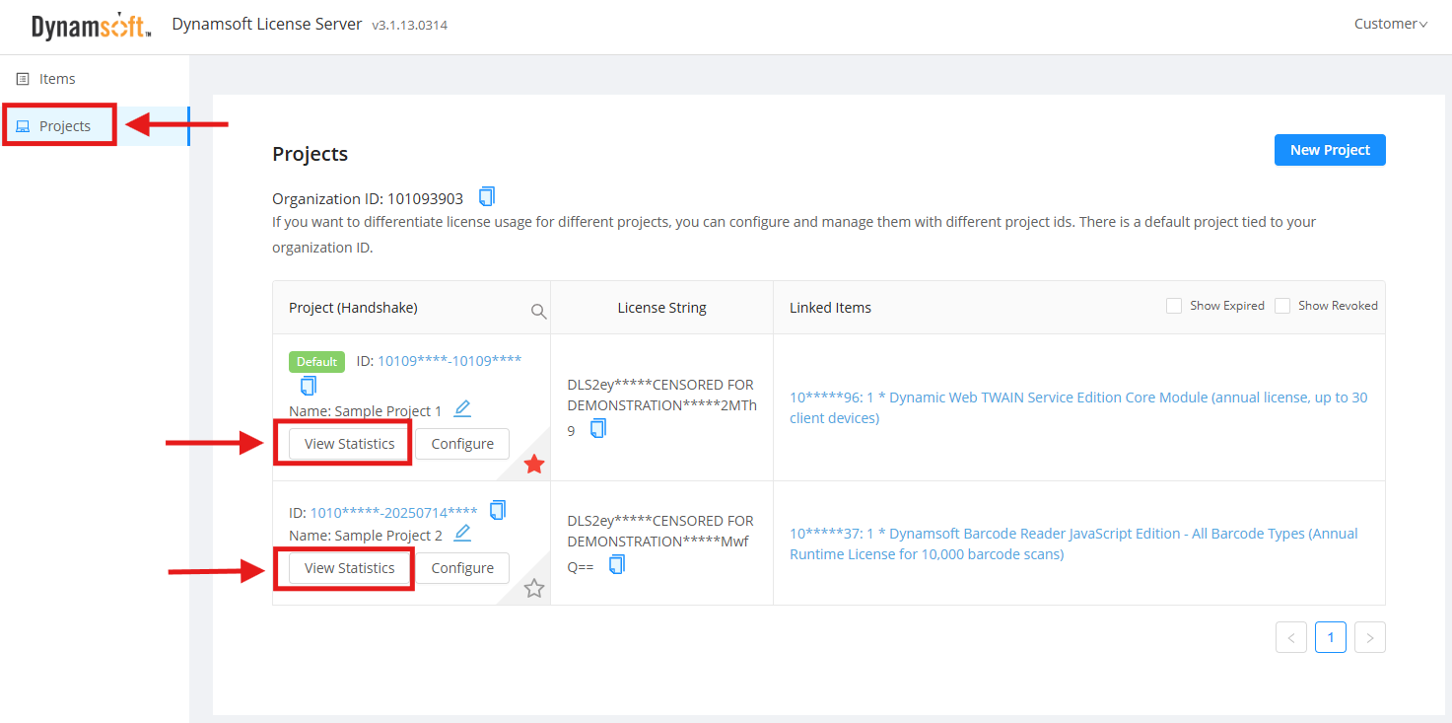Edit Sample Project 2 name with pencil icon
This screenshot has width=1452, height=723.
[462, 533]
